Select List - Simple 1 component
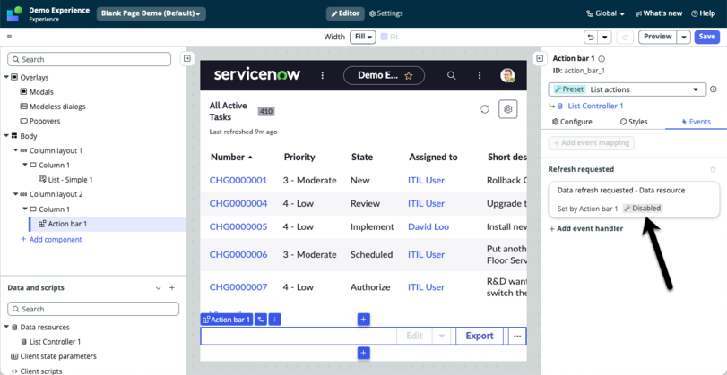727x375 pixels. coord(65,180)
